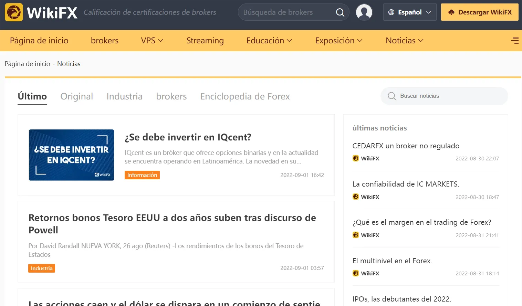Click the WikiFX wordmark text
The width and height of the screenshot is (522, 306).
coord(52,13)
